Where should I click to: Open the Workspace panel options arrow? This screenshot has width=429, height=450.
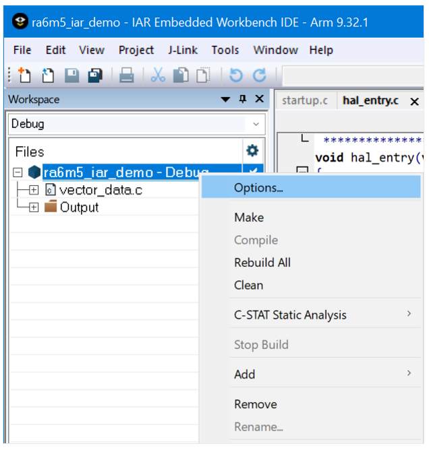(225, 100)
